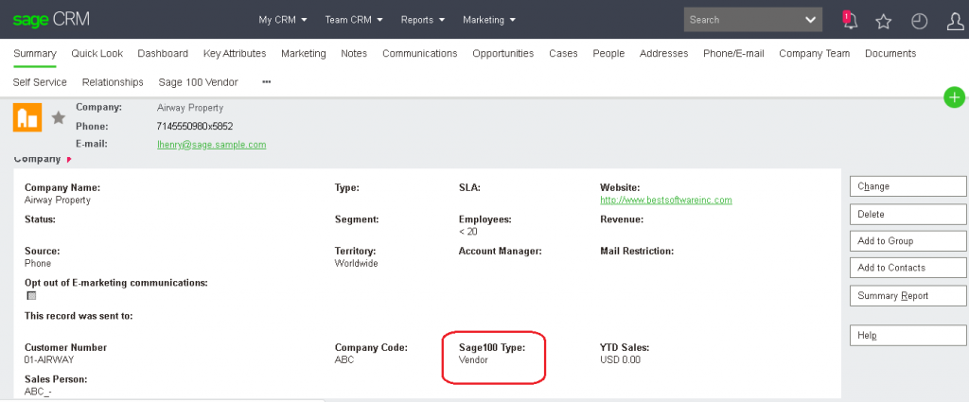Open the Opportunities tab
The width and height of the screenshot is (969, 402).
coord(503,54)
